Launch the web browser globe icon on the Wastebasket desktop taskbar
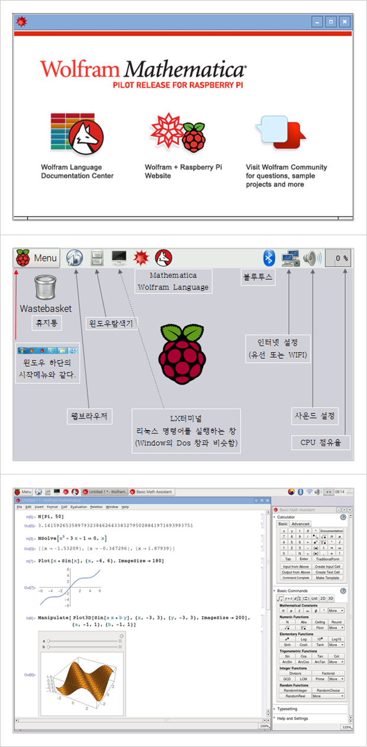The width and height of the screenshot is (367, 747). 74,258
